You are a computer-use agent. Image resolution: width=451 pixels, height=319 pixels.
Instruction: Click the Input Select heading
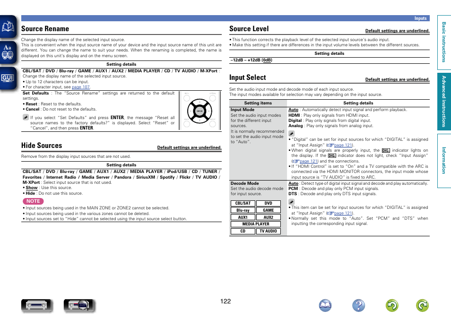coord(248,78)
